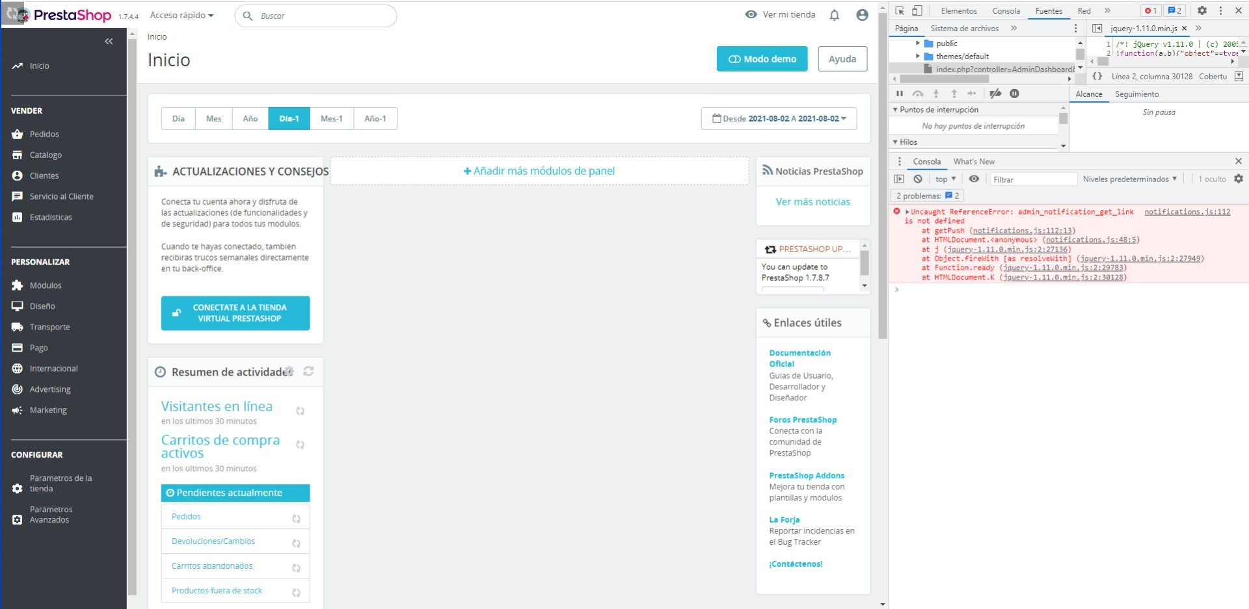The image size is (1249, 609).
Task: Open the top context dropdown
Action: 946,179
